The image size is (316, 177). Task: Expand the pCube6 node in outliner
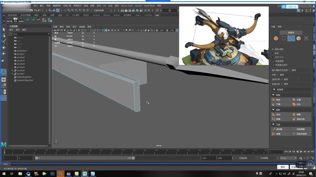(13, 71)
